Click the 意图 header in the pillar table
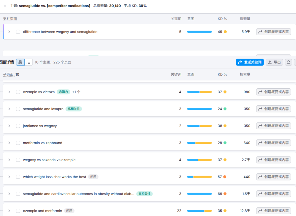The width and height of the screenshot is (296, 216). tap(191, 19)
